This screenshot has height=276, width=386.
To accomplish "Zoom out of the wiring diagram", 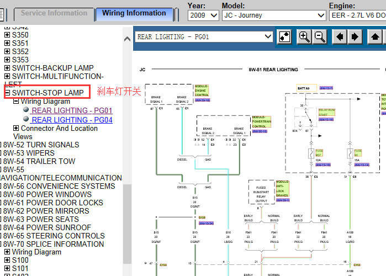I will click(x=319, y=37).
